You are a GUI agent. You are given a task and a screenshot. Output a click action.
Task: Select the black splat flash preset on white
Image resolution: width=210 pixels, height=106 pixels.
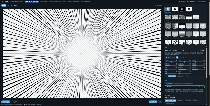click(x=175, y=10)
